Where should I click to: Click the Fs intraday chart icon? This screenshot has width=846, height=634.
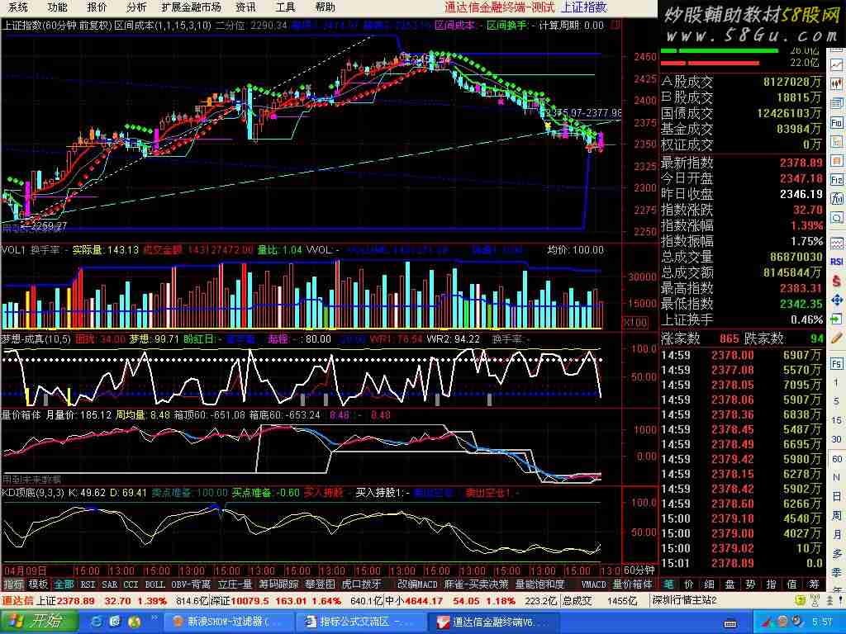coord(837,363)
